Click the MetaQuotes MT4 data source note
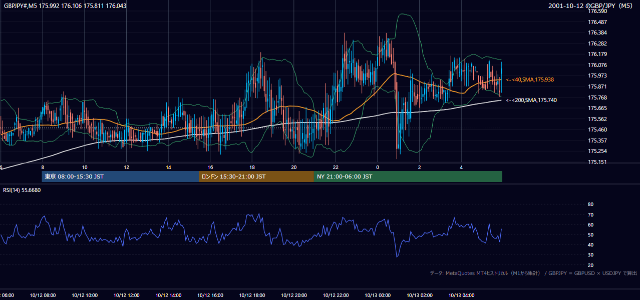Screen dimensions: 640x300 533,273
